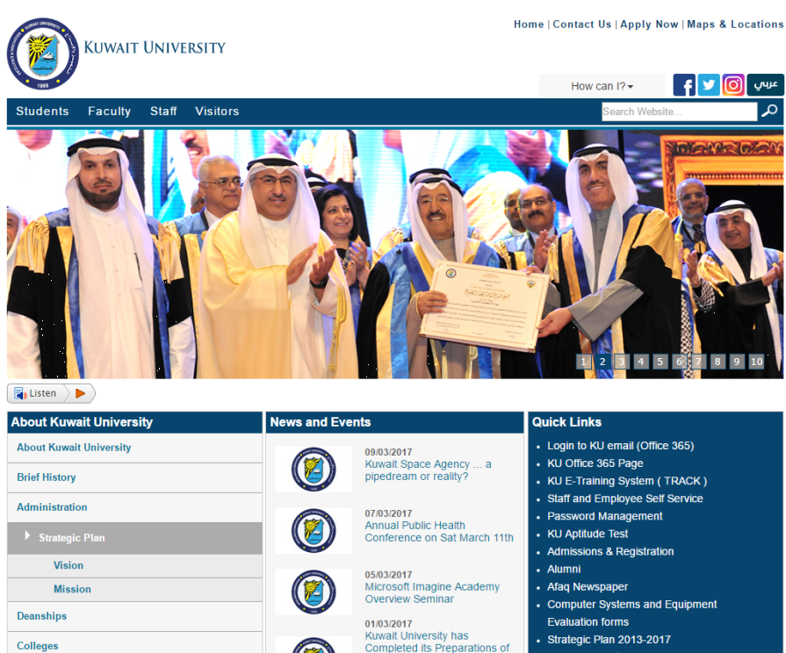Open Colleges sidebar link
The width and height of the screenshot is (786, 653).
(38, 646)
